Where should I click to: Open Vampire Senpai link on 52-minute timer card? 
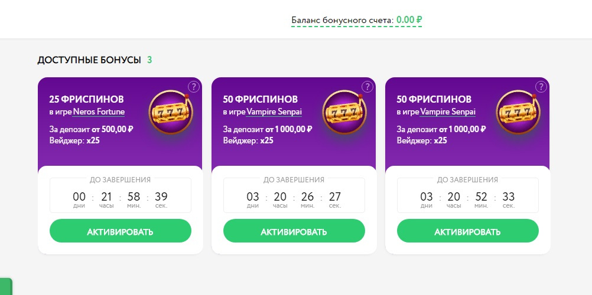pos(448,112)
